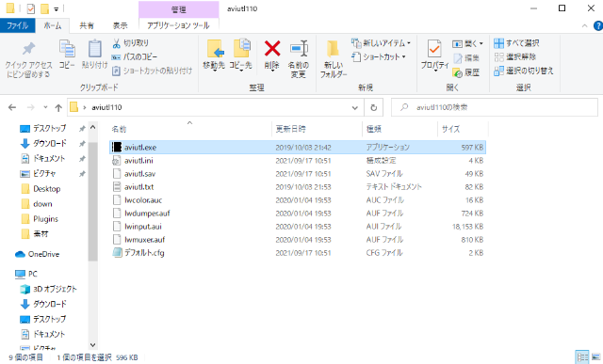Screen dimensions: 603x364
Task: Go up one folder level
Action: click(x=58, y=107)
